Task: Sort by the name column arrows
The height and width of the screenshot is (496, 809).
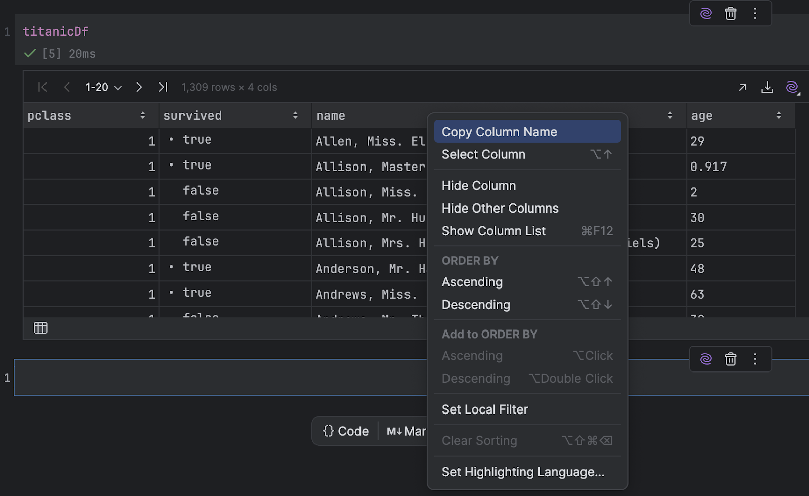Action: click(670, 115)
